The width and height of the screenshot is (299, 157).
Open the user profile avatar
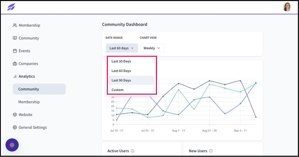pos(287,7)
